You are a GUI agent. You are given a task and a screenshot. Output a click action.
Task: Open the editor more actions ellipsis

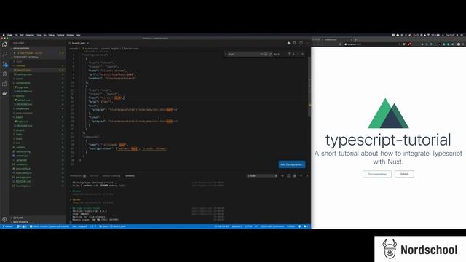tap(307, 43)
